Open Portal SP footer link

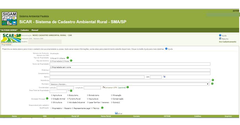[75, 116]
